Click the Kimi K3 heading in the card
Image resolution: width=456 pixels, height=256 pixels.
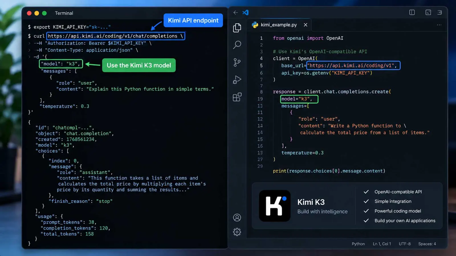(311, 202)
